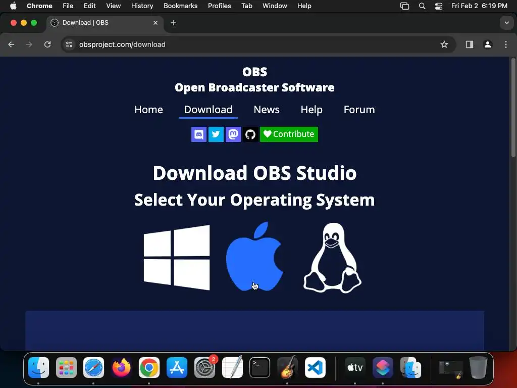
Task: Launch GarageBand from the Dock
Action: pos(287,367)
